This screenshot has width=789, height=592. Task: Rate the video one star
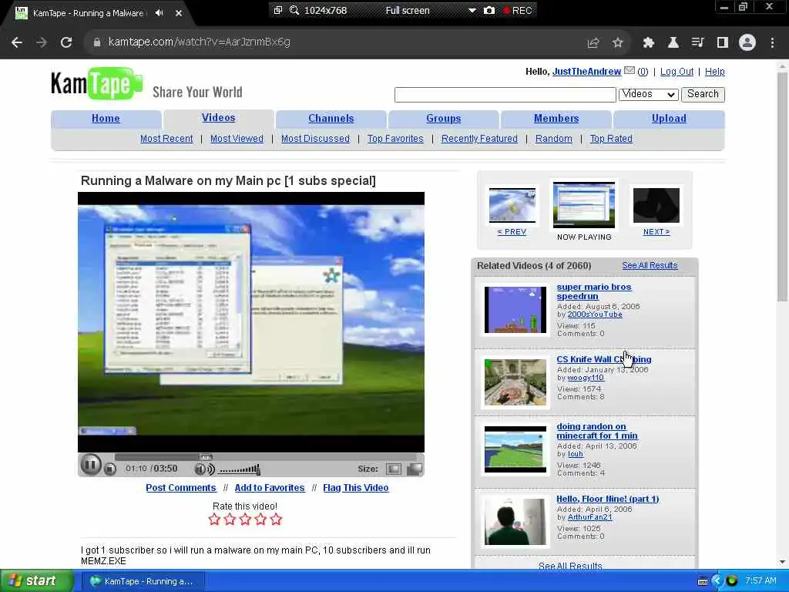point(214,520)
